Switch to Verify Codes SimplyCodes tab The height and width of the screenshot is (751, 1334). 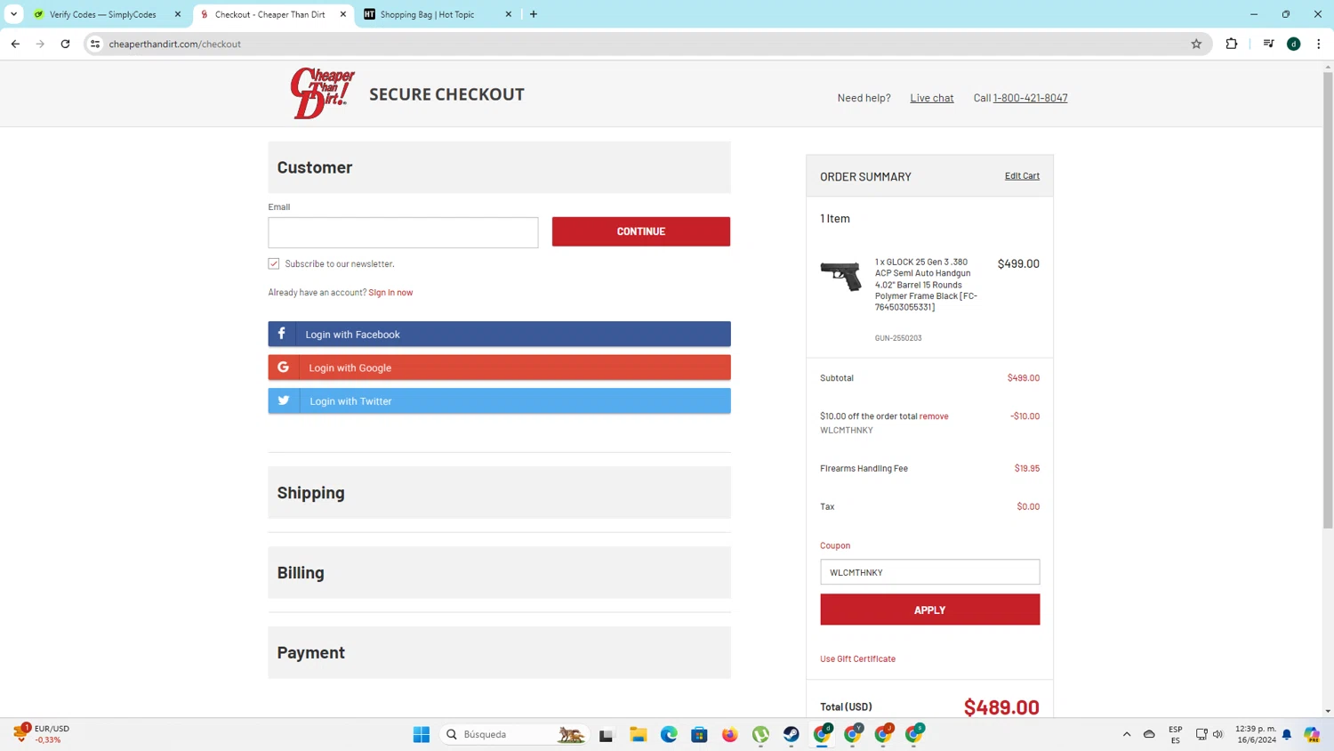pyautogui.click(x=108, y=14)
